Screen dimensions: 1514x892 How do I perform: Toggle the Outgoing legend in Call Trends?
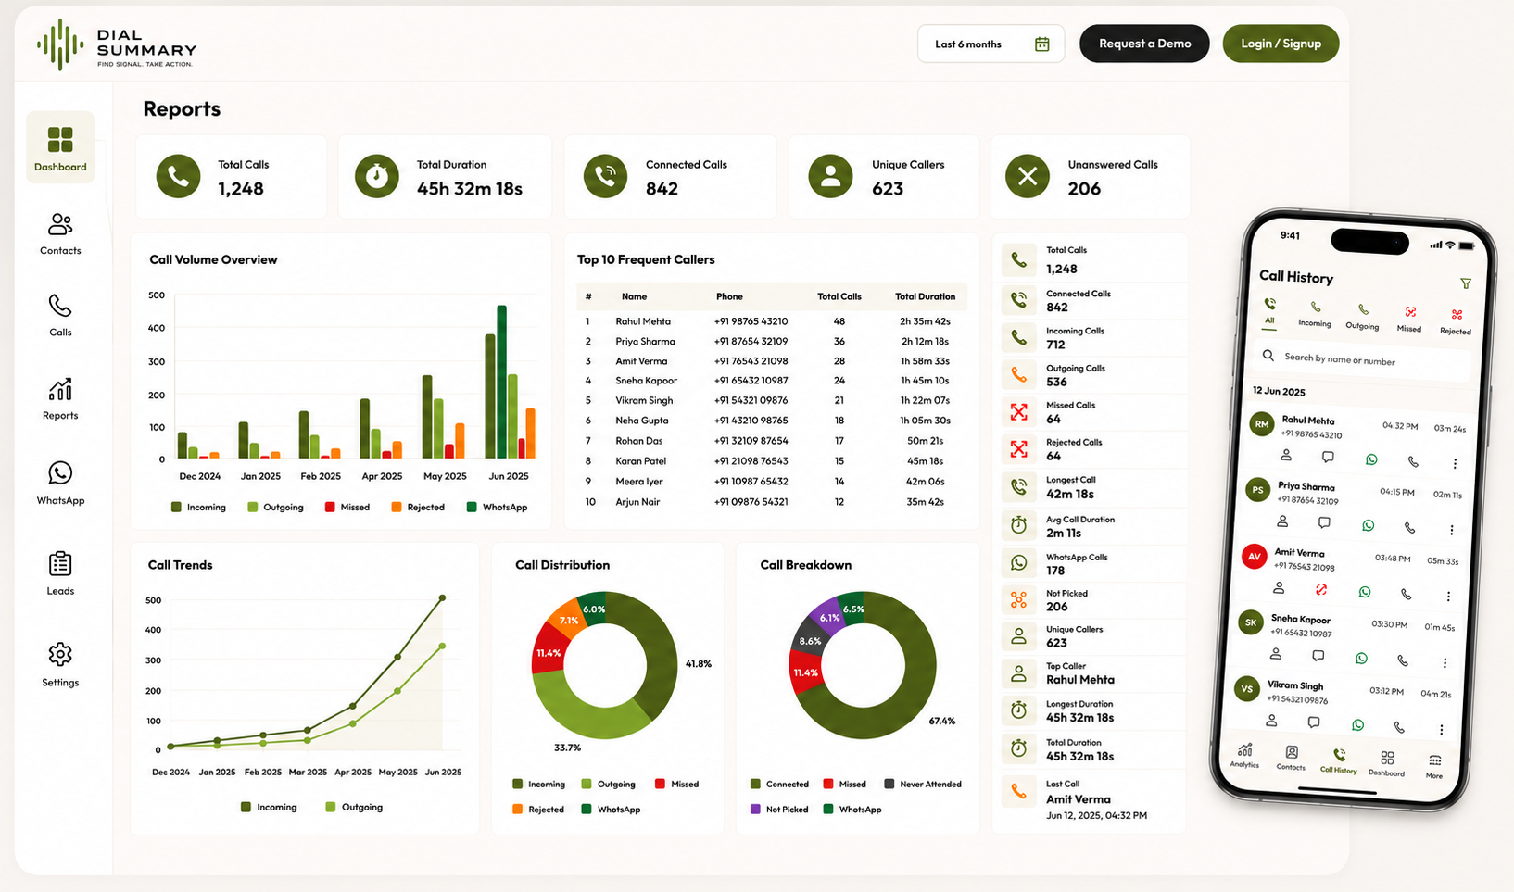(x=354, y=807)
